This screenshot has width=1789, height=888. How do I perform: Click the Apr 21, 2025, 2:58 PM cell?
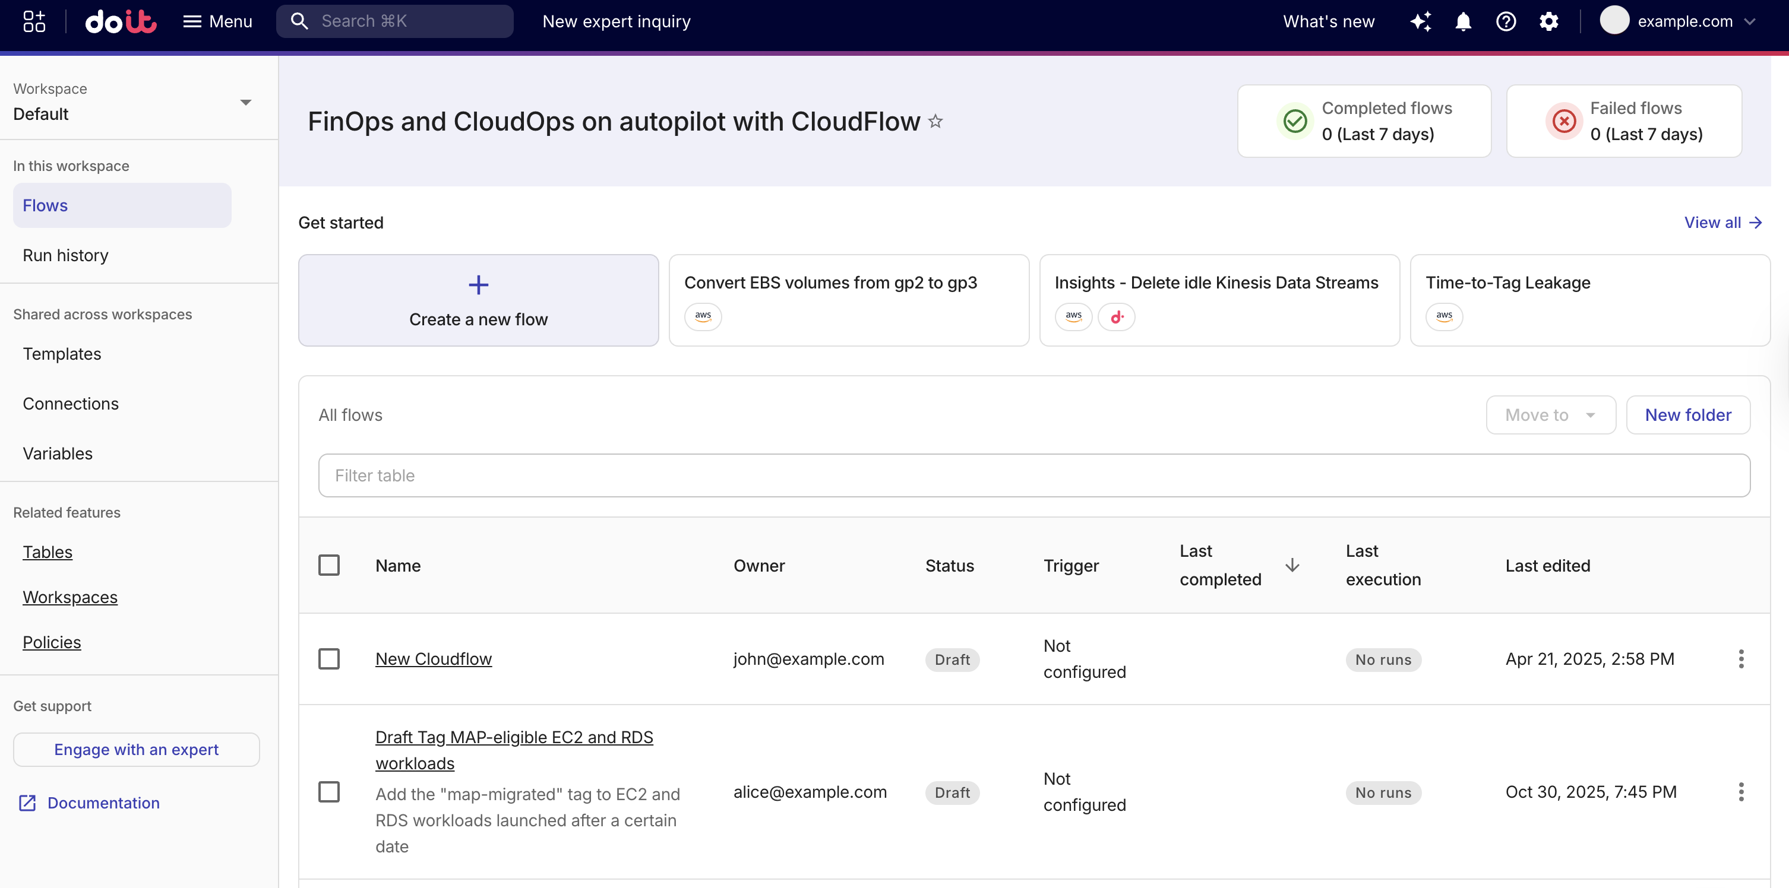click(x=1589, y=659)
